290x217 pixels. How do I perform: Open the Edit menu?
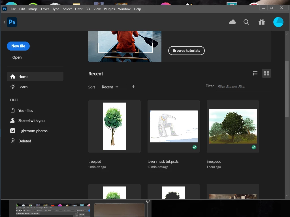22,9
